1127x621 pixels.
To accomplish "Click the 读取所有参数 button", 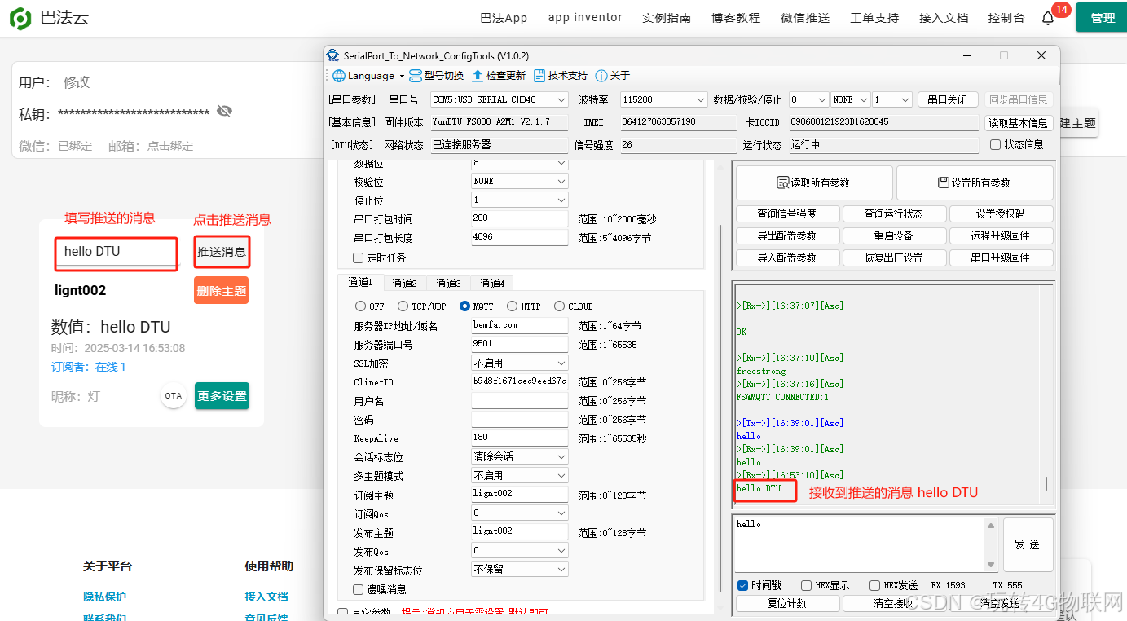I will click(x=812, y=183).
